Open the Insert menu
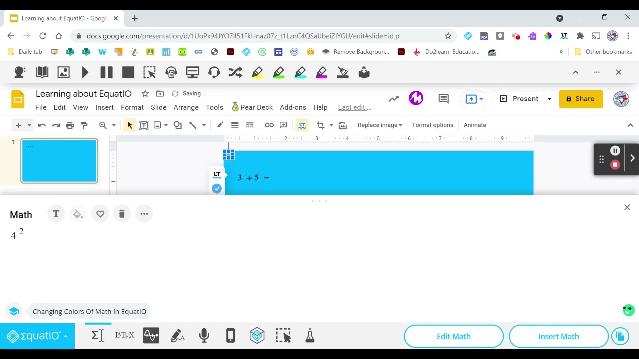This screenshot has height=359, width=639. (104, 107)
